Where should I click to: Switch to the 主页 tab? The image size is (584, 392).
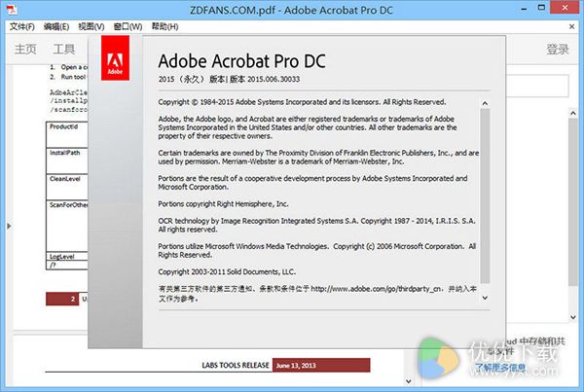[x=25, y=49]
